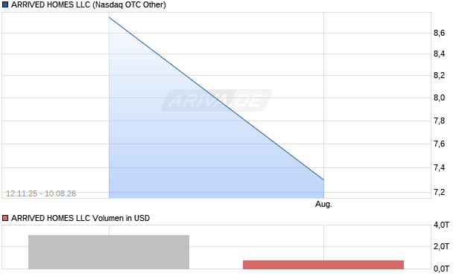Click the blue shaded area under the line
Viewport: 462px width, 276px height.
point(177,147)
